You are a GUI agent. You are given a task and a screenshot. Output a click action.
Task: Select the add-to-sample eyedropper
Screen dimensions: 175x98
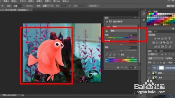pos(110,54)
